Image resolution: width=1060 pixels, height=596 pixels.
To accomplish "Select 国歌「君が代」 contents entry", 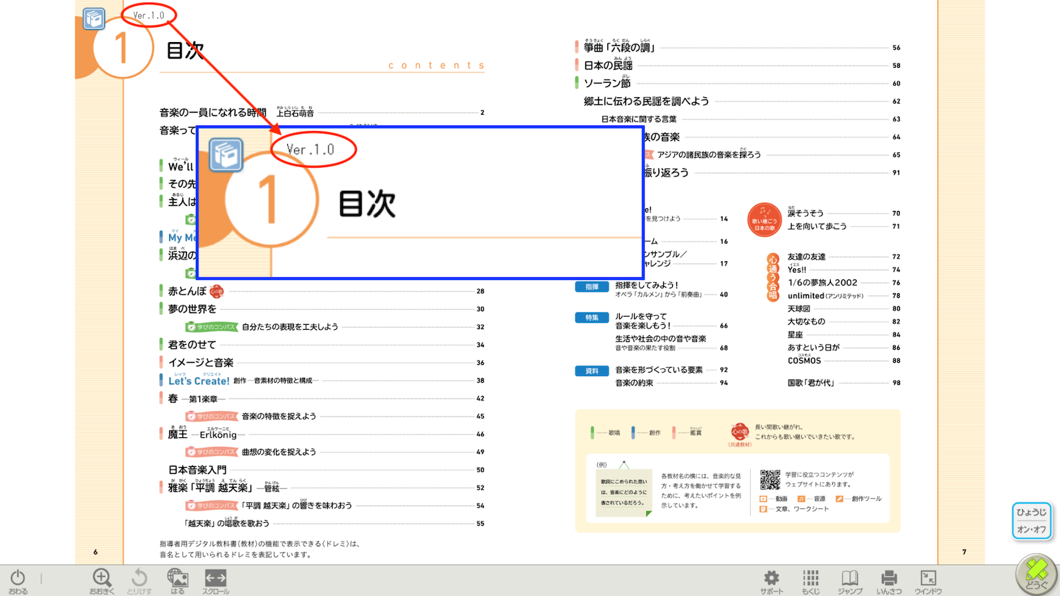I will (811, 383).
